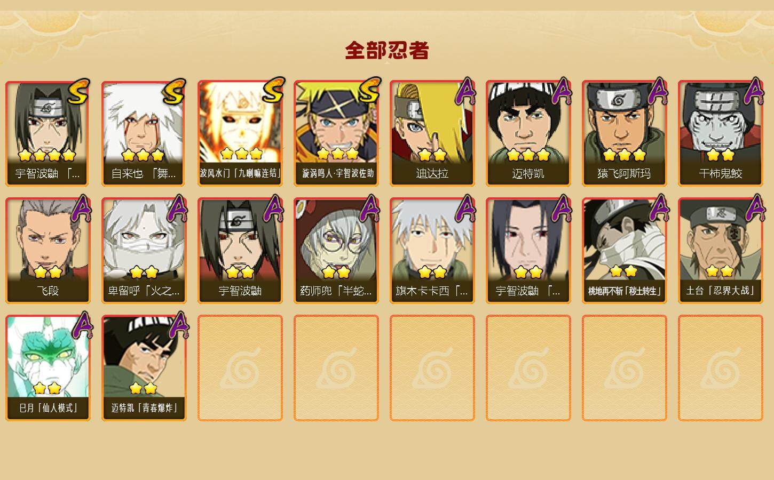Select the 卑留呼 white-haired ninja card
The image size is (774, 480).
[x=144, y=251]
